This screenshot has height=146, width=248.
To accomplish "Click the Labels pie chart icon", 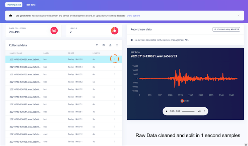I will point(115,31).
